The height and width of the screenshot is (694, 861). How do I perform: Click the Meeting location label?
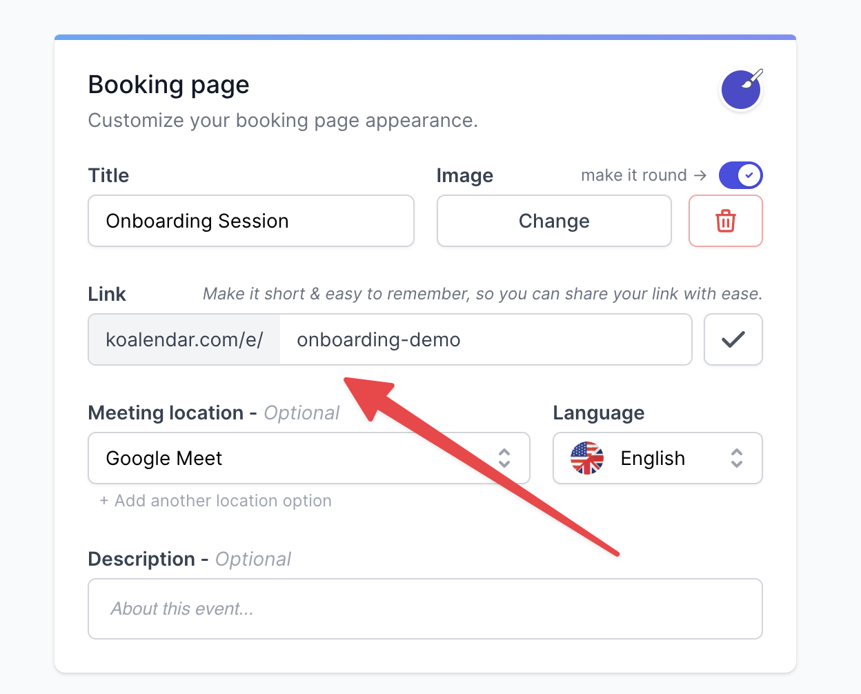click(166, 413)
